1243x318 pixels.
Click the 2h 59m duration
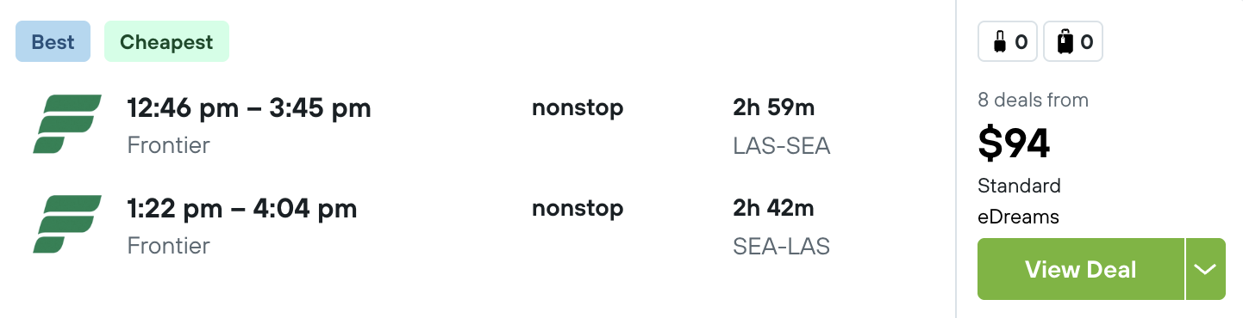coord(774,108)
